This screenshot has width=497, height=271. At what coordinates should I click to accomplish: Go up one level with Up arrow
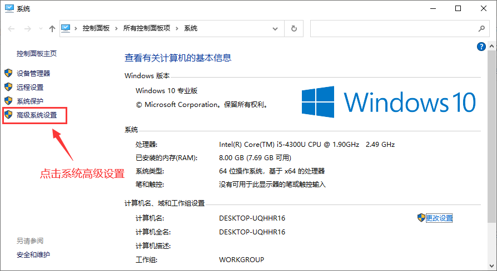52,29
